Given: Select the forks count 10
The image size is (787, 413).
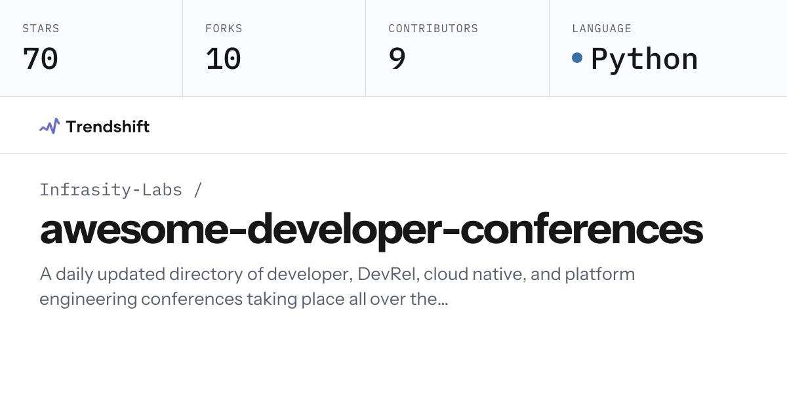Looking at the screenshot, I should (x=223, y=59).
